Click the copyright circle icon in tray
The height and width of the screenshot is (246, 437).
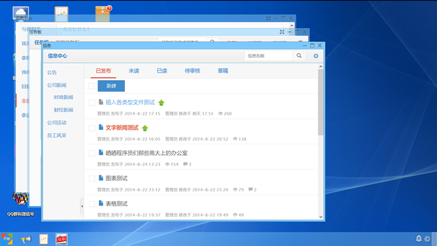(x=427, y=238)
